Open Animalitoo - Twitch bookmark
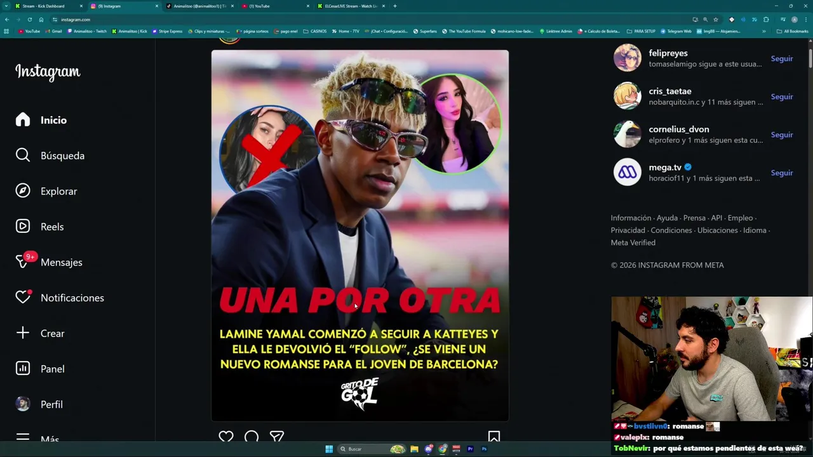Image resolution: width=813 pixels, height=457 pixels. coord(86,31)
